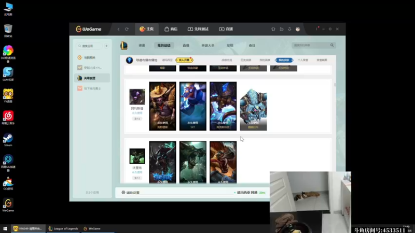415x233 pixels.
Task: Click the download arrow icon in title bar
Action: coord(289,29)
